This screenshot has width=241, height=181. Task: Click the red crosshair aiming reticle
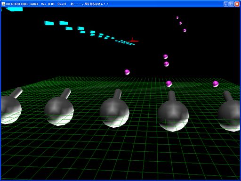pos(133,41)
